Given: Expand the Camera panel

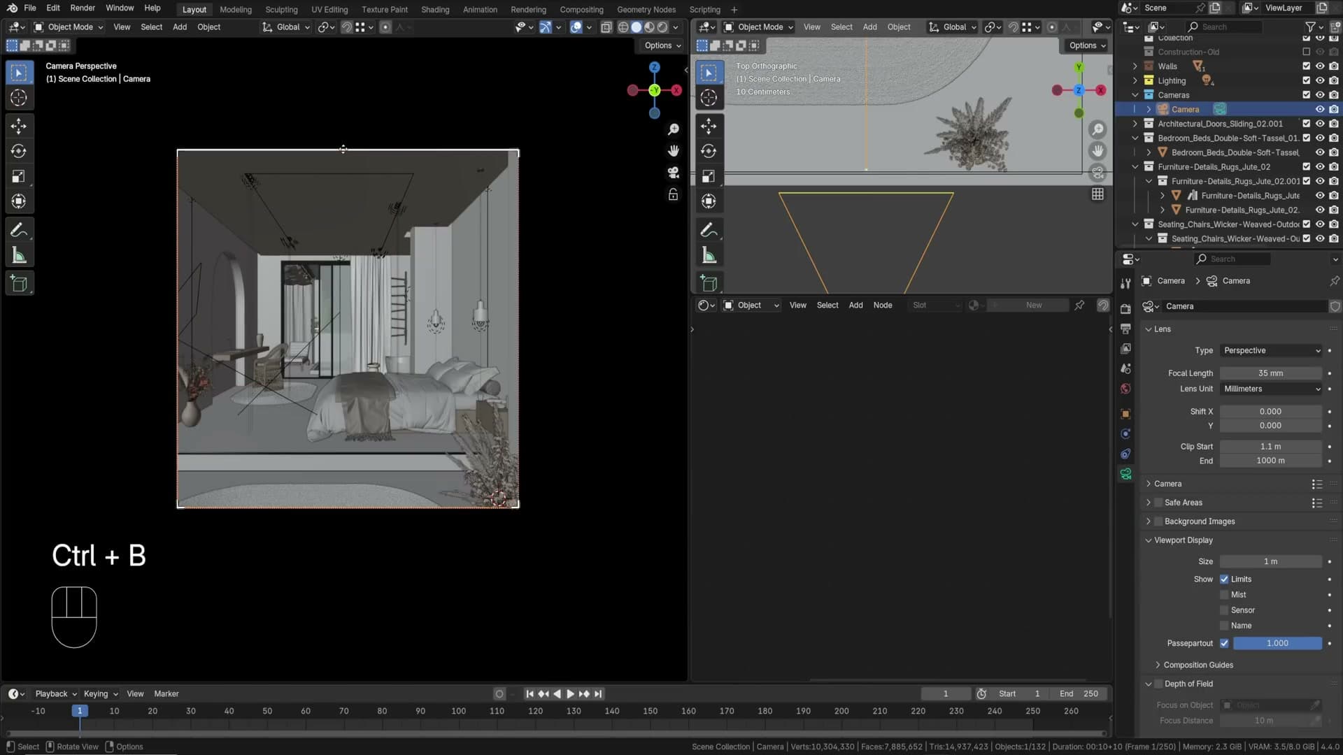Looking at the screenshot, I should pos(1149,484).
